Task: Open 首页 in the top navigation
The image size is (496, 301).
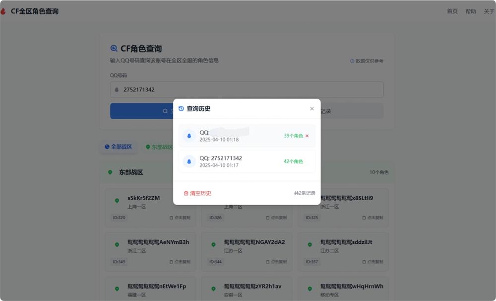Action: pyautogui.click(x=452, y=11)
